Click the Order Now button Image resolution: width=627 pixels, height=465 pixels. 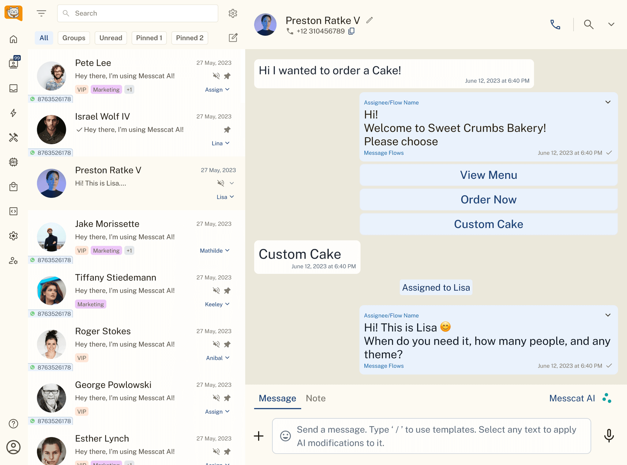pos(488,200)
